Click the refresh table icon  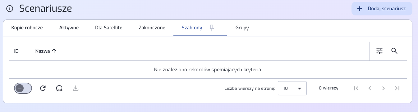(x=43, y=88)
